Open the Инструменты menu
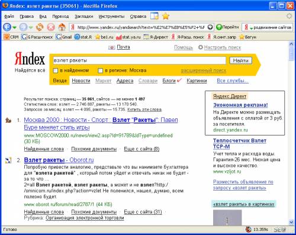 111,17
